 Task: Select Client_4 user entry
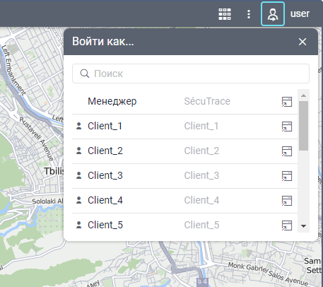(184, 201)
